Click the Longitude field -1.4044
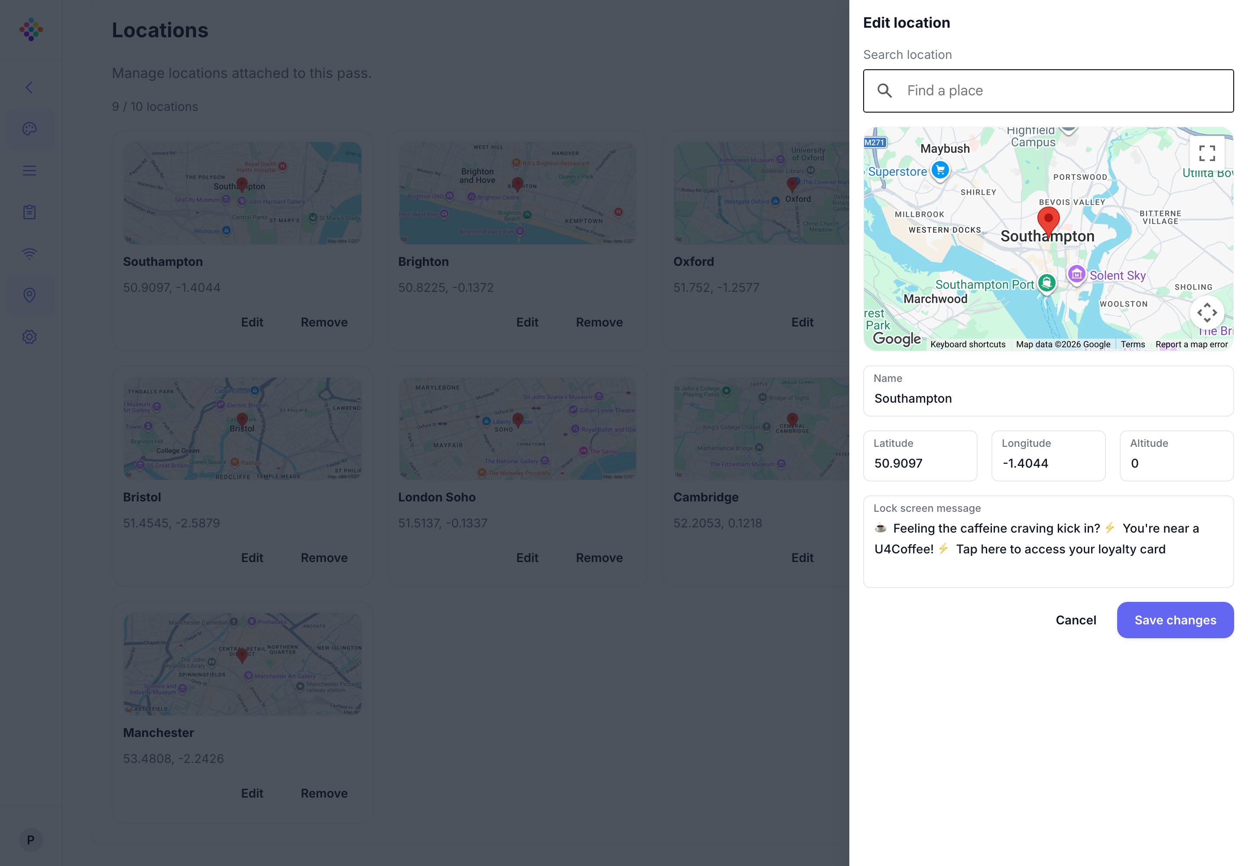The height and width of the screenshot is (866, 1248). coord(1048,456)
